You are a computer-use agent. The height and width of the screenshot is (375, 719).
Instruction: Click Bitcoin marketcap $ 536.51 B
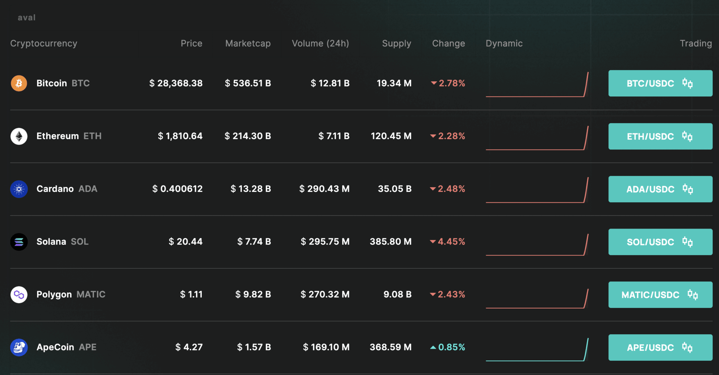(x=248, y=83)
